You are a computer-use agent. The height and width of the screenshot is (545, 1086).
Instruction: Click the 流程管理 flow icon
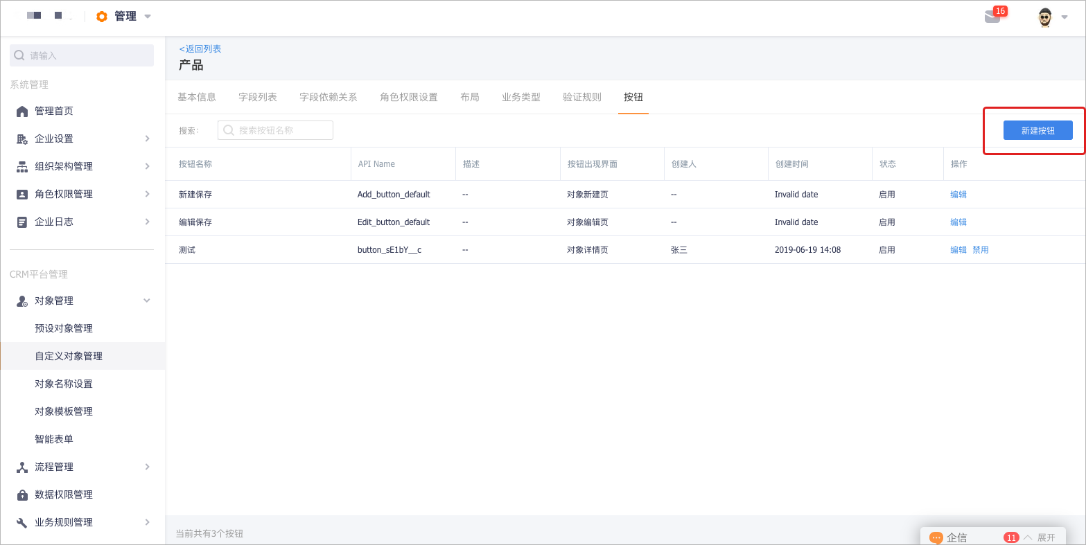click(x=22, y=467)
